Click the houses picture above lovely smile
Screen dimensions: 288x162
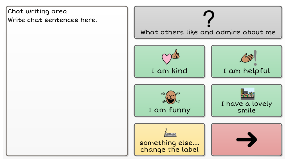(x=247, y=94)
